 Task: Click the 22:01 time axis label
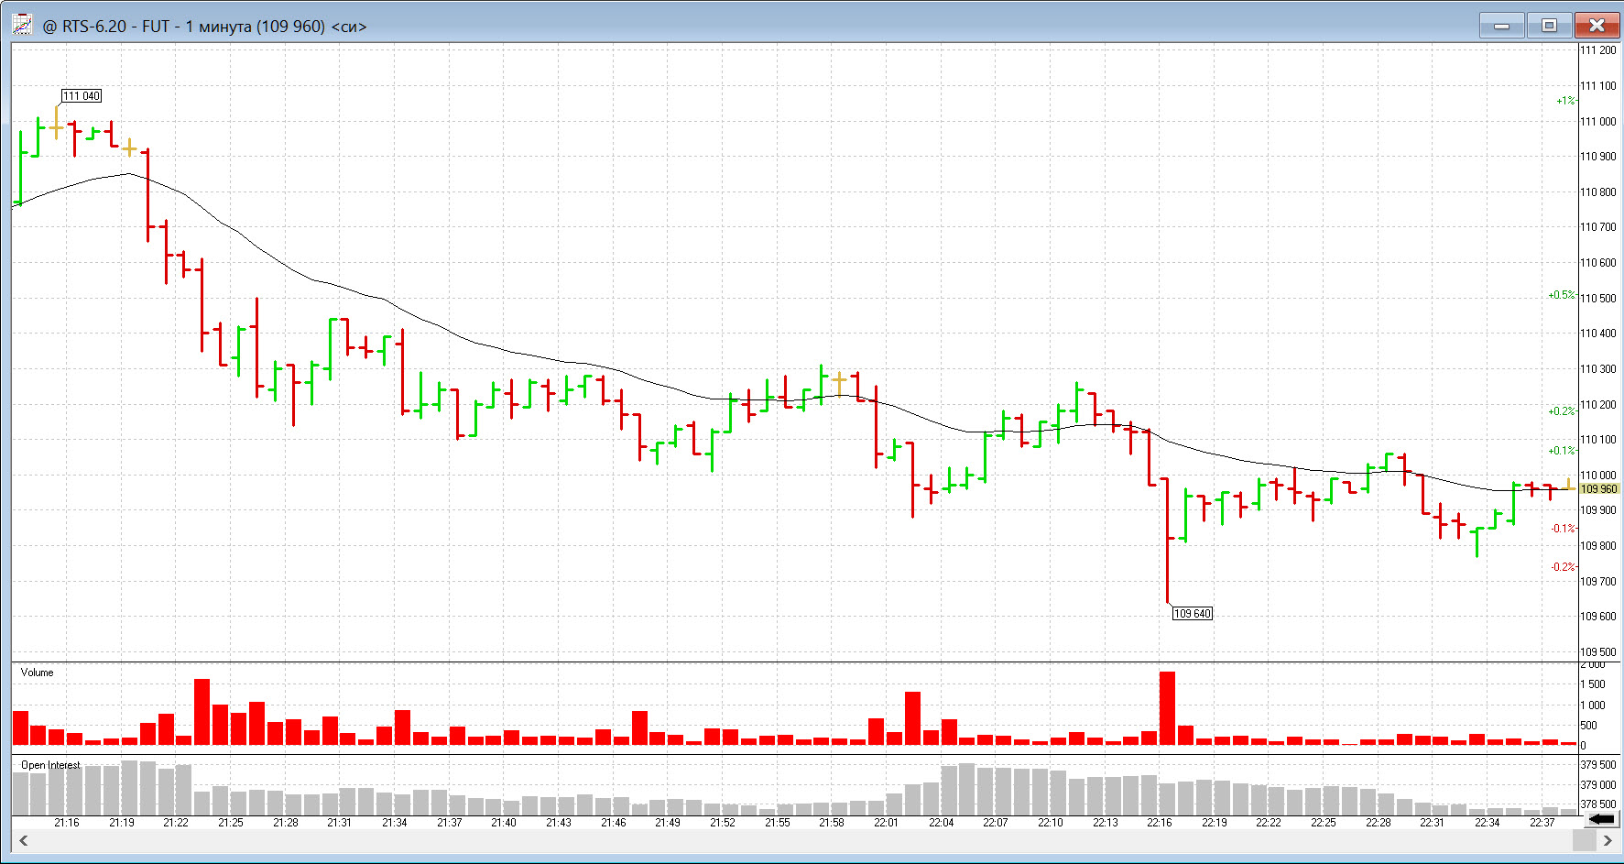[886, 823]
